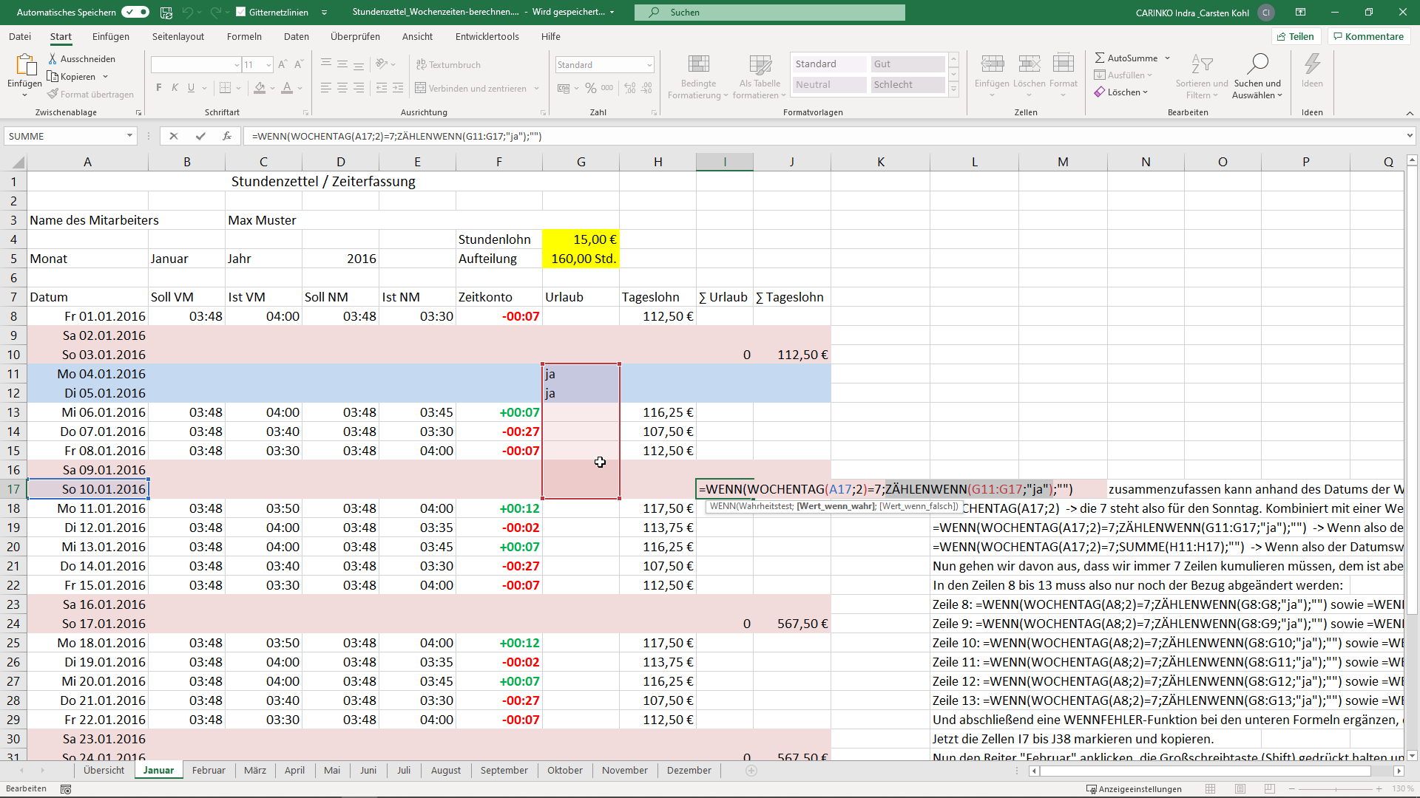Screen dimensions: 1420x798
Task: Confirm formula with checkmark icon
Action: tap(200, 136)
